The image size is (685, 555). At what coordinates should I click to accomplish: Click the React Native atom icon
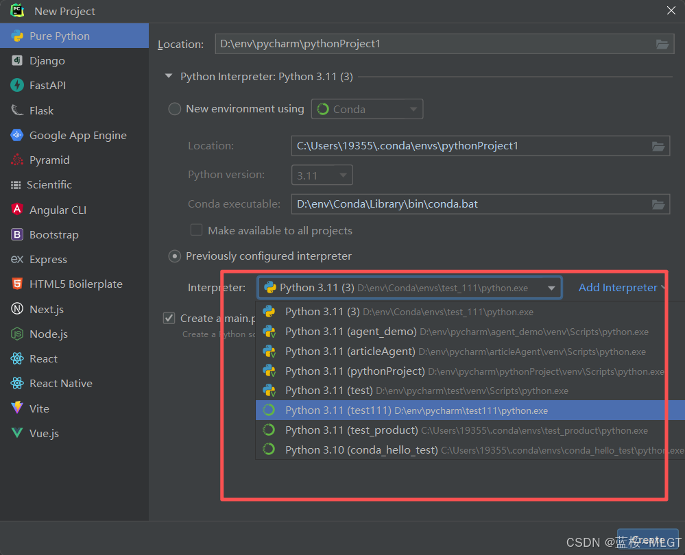pos(16,384)
